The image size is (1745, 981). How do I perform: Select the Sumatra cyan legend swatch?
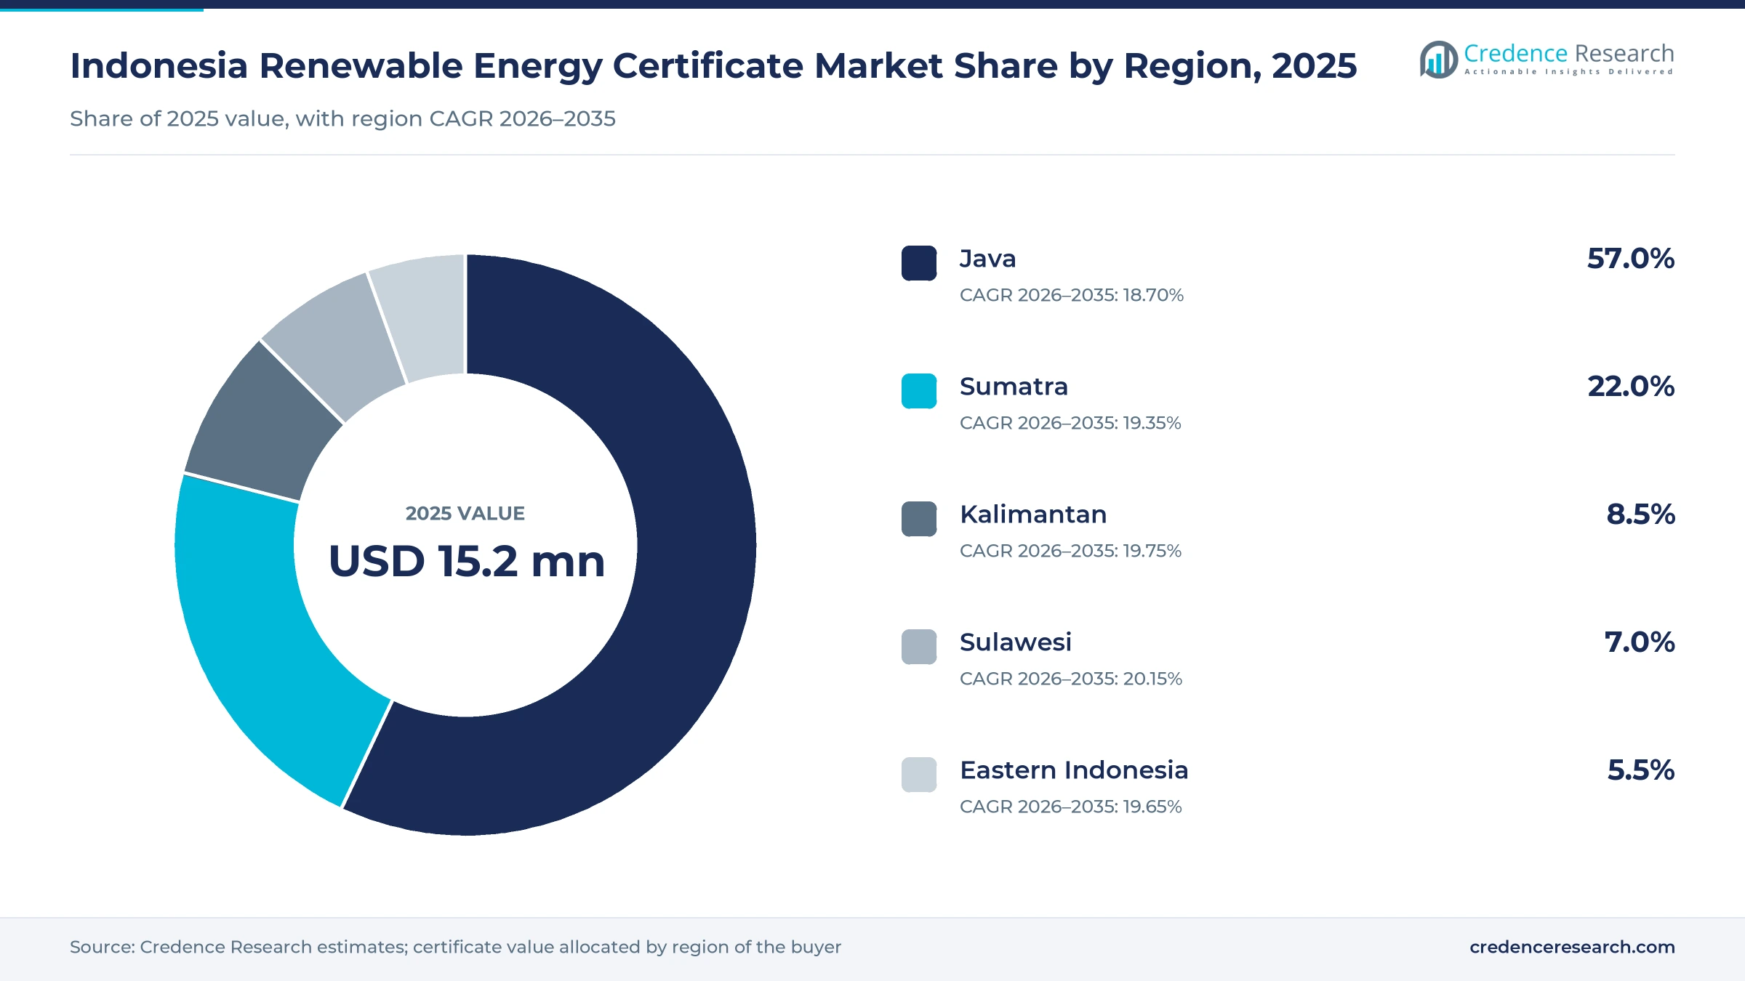click(919, 391)
